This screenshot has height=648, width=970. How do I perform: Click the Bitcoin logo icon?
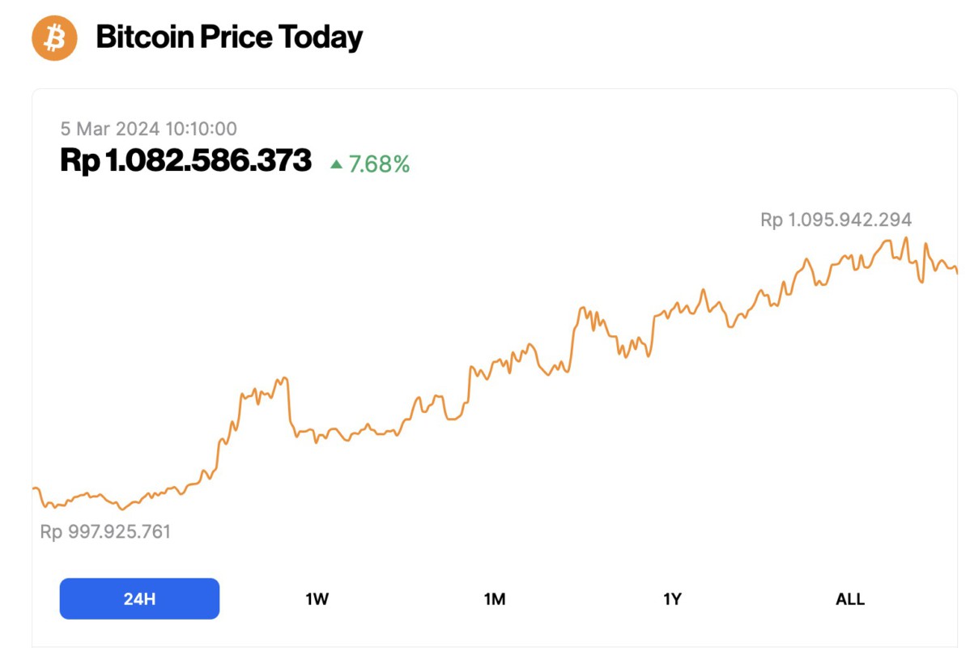click(53, 37)
